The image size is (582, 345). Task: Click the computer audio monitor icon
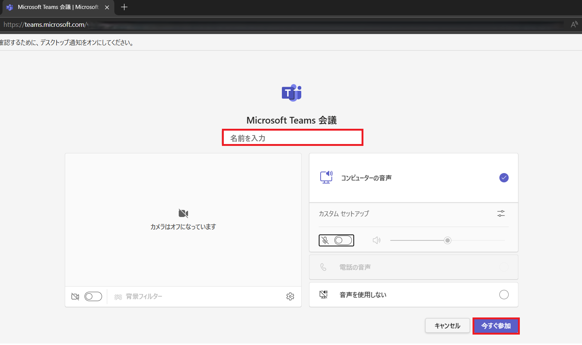tap(326, 177)
